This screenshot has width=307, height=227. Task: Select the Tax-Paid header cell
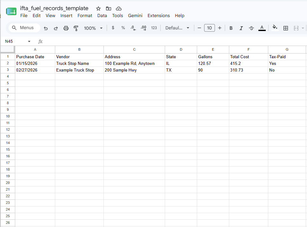pos(287,57)
